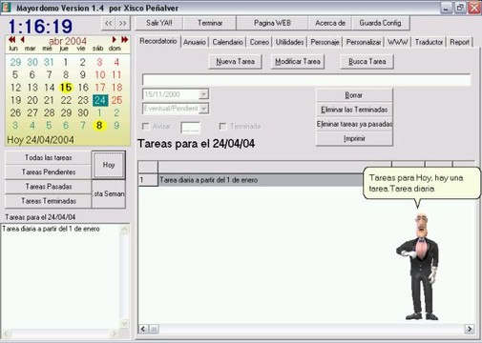Open the Calendario tab
Screen dimensions: 482x343
point(227,42)
